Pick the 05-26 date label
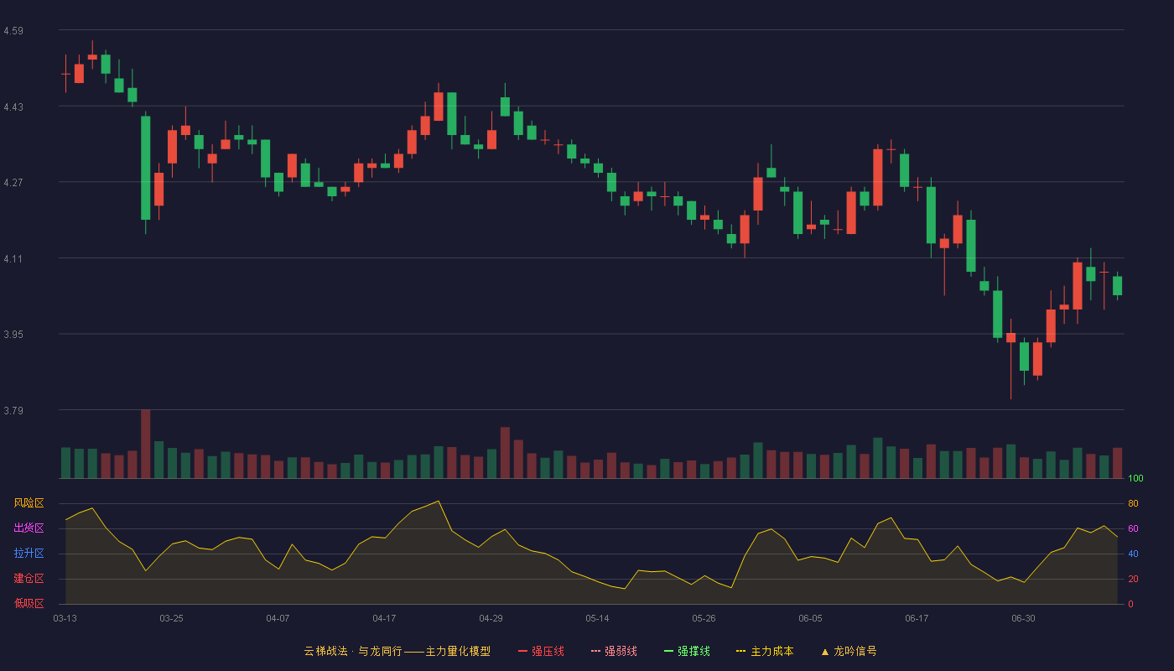 (x=704, y=618)
